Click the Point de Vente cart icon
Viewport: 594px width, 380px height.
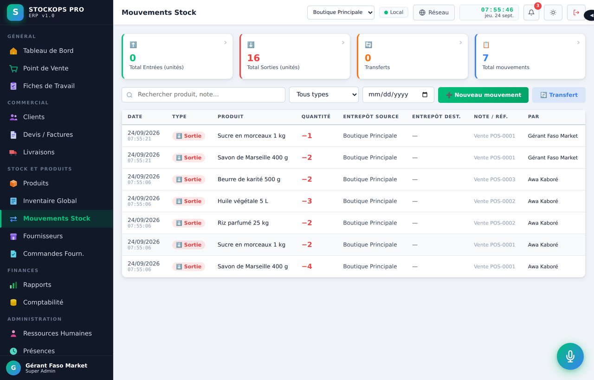click(x=13, y=69)
